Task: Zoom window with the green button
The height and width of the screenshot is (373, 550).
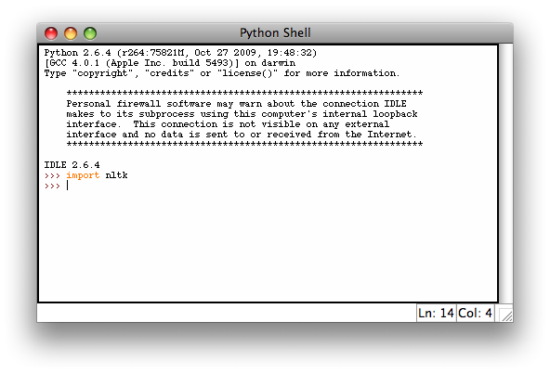Action: coord(90,33)
